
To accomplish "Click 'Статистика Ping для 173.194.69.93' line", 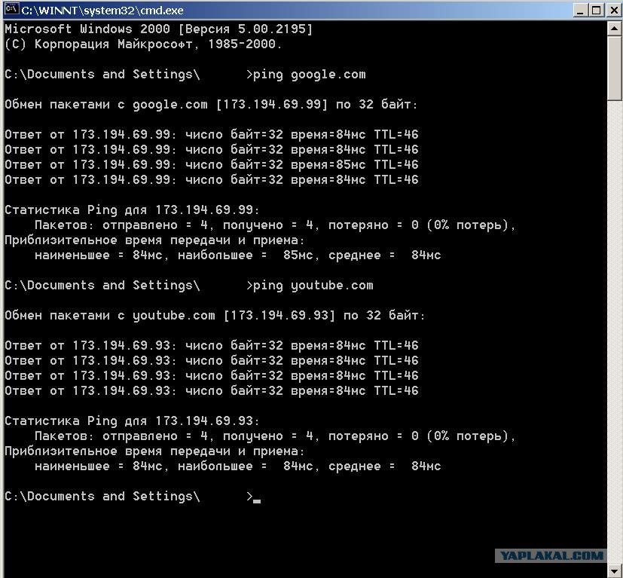I will [x=132, y=421].
